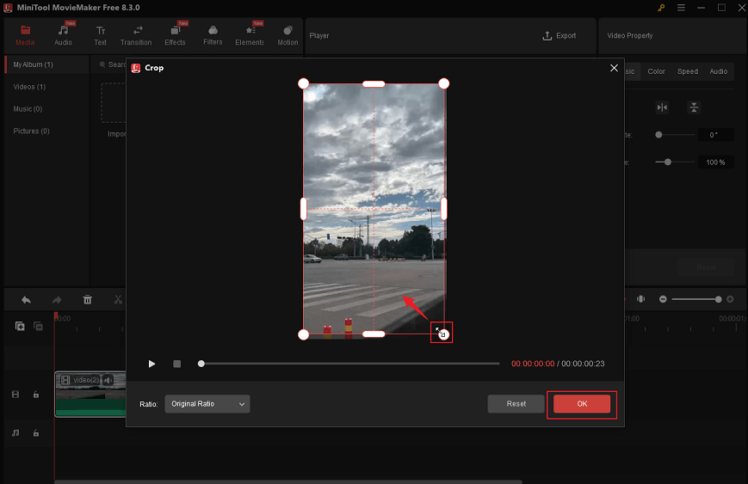The height and width of the screenshot is (484, 748).
Task: Click the delete trash icon in timeline toolbar
Action: point(87,300)
